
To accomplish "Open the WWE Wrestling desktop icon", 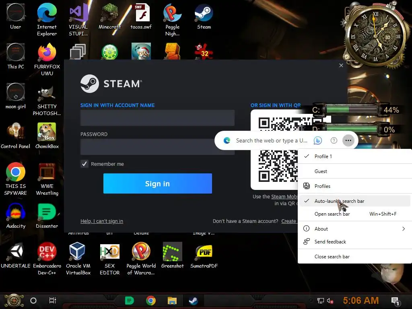I will (47, 179).
